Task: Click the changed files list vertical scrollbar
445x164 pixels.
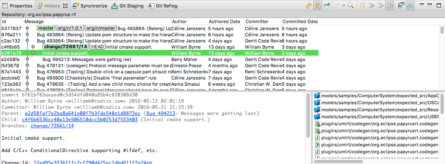Action: 442,104
